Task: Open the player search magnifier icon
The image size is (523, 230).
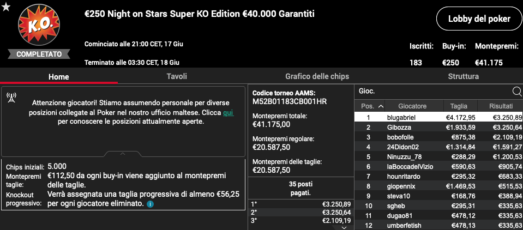Action: tap(516, 92)
